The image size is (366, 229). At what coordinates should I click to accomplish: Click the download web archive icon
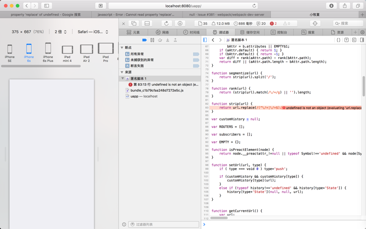180,23
